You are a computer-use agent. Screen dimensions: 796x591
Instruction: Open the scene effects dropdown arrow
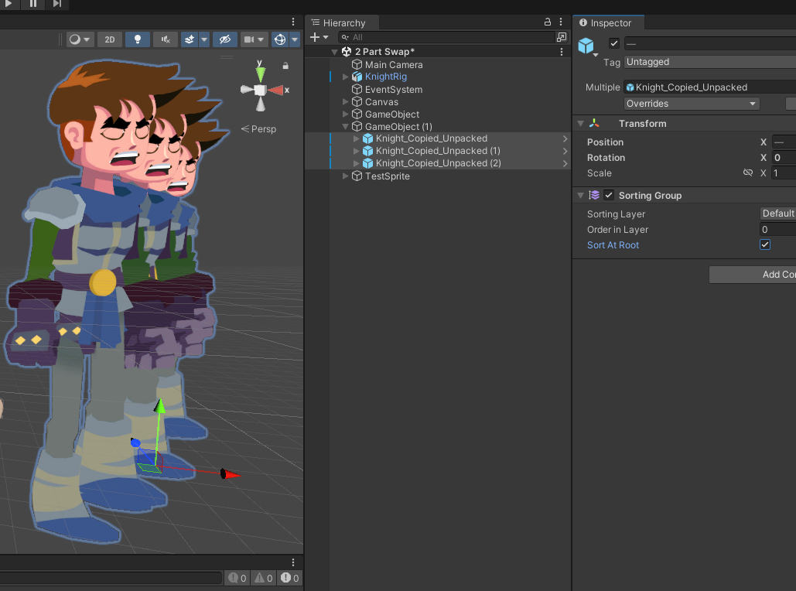pos(204,39)
